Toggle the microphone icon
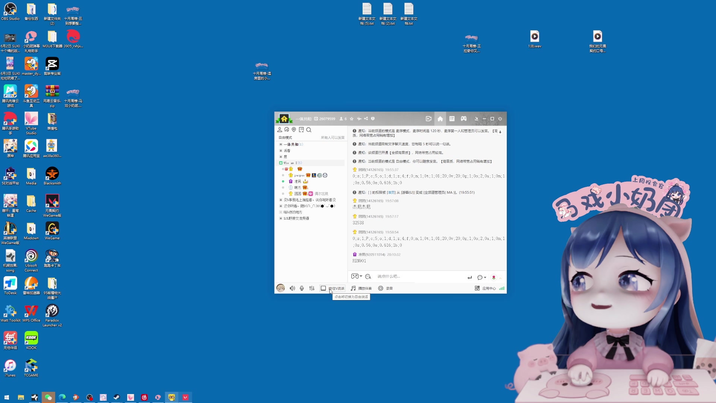 [302, 288]
